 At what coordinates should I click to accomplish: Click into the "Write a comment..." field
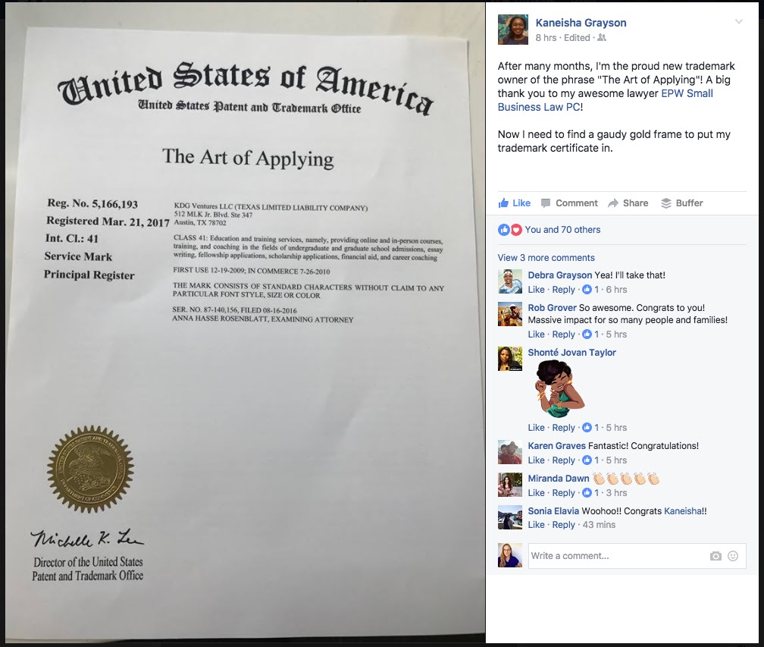[x=618, y=556]
